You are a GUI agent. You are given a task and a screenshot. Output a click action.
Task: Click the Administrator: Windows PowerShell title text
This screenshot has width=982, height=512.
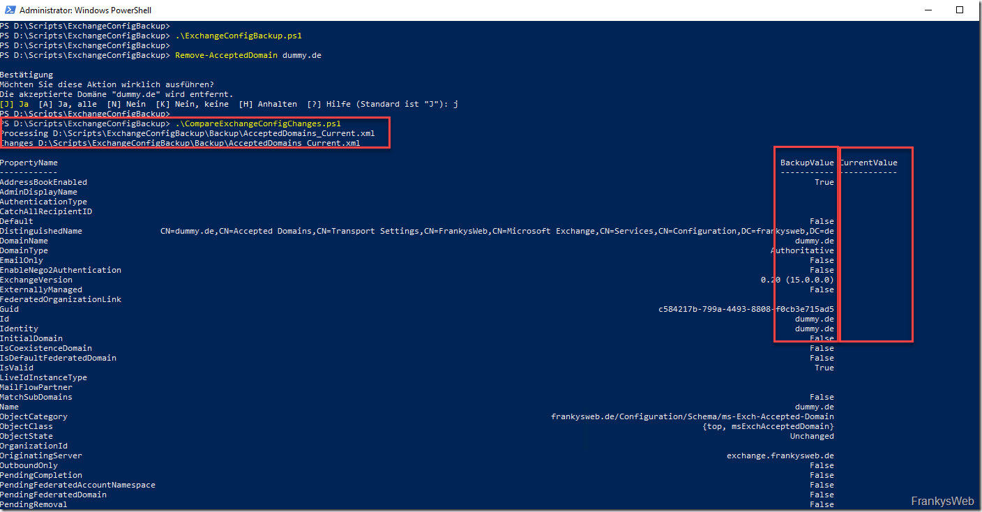[85, 10]
